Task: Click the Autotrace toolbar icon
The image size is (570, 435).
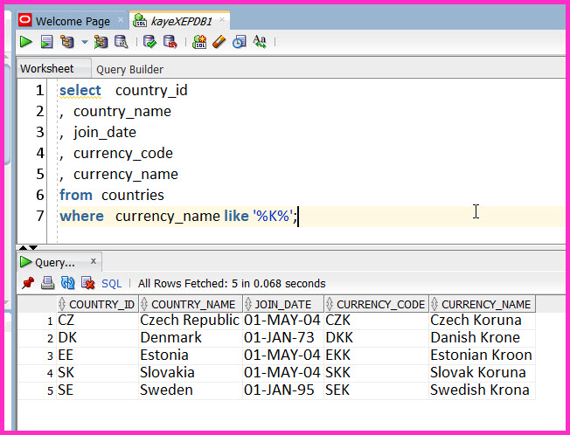Action: coord(101,42)
